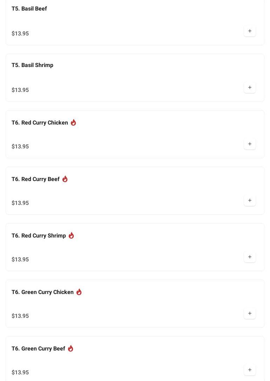The height and width of the screenshot is (381, 270).
Task: Click flame icon beside Green Curry Chicken
Action: pos(79,292)
